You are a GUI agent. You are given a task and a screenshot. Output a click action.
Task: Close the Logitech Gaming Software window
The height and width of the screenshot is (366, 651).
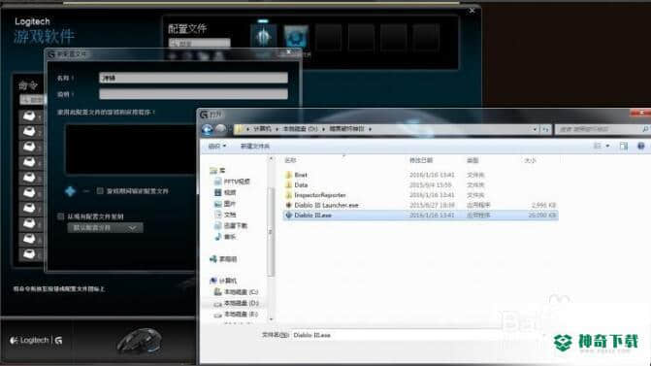pyautogui.click(x=472, y=11)
